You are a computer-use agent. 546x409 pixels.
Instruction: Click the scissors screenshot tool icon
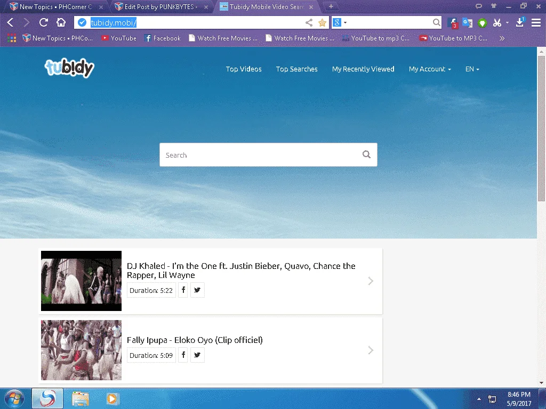coord(497,23)
